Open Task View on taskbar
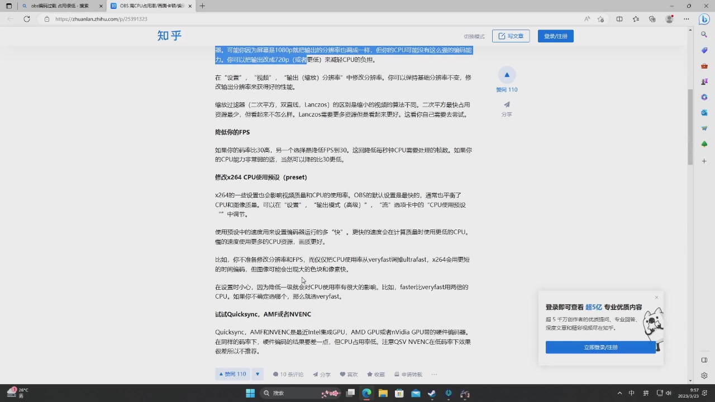Image resolution: width=715 pixels, height=402 pixels. [x=350, y=393]
